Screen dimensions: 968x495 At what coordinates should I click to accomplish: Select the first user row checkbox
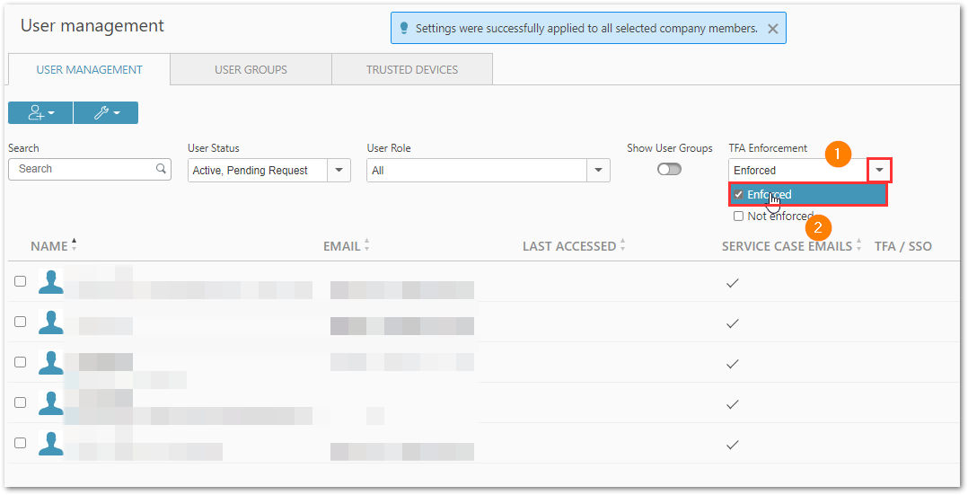pyautogui.click(x=21, y=281)
